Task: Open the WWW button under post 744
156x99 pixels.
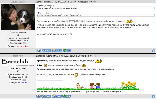Action: pyautogui.click(x=57, y=51)
